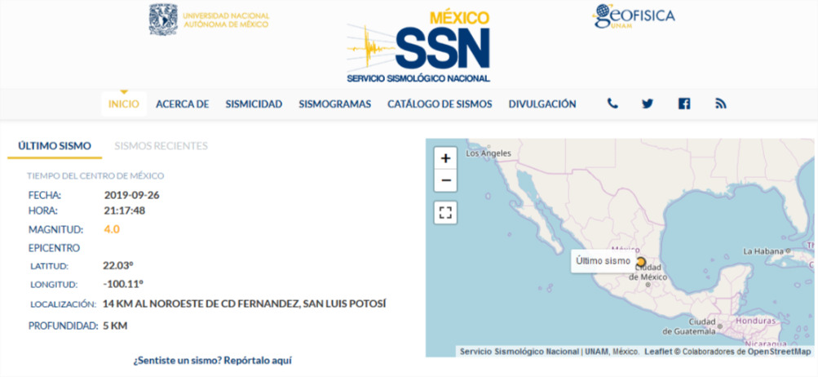This screenshot has height=377, width=818.
Task: Click the Geofísica UNAM logo
Action: [x=634, y=16]
